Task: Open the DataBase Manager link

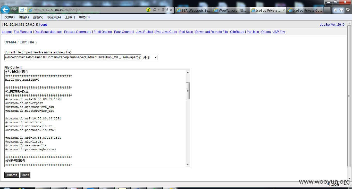Action: tap(48, 32)
